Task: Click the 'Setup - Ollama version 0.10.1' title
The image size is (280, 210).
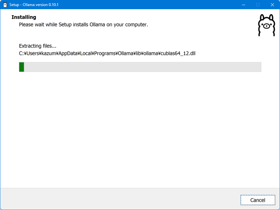Action: [x=34, y=5]
